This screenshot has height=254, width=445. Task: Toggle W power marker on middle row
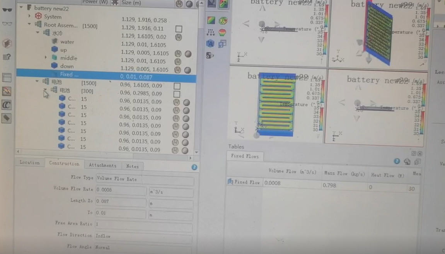click(178, 61)
